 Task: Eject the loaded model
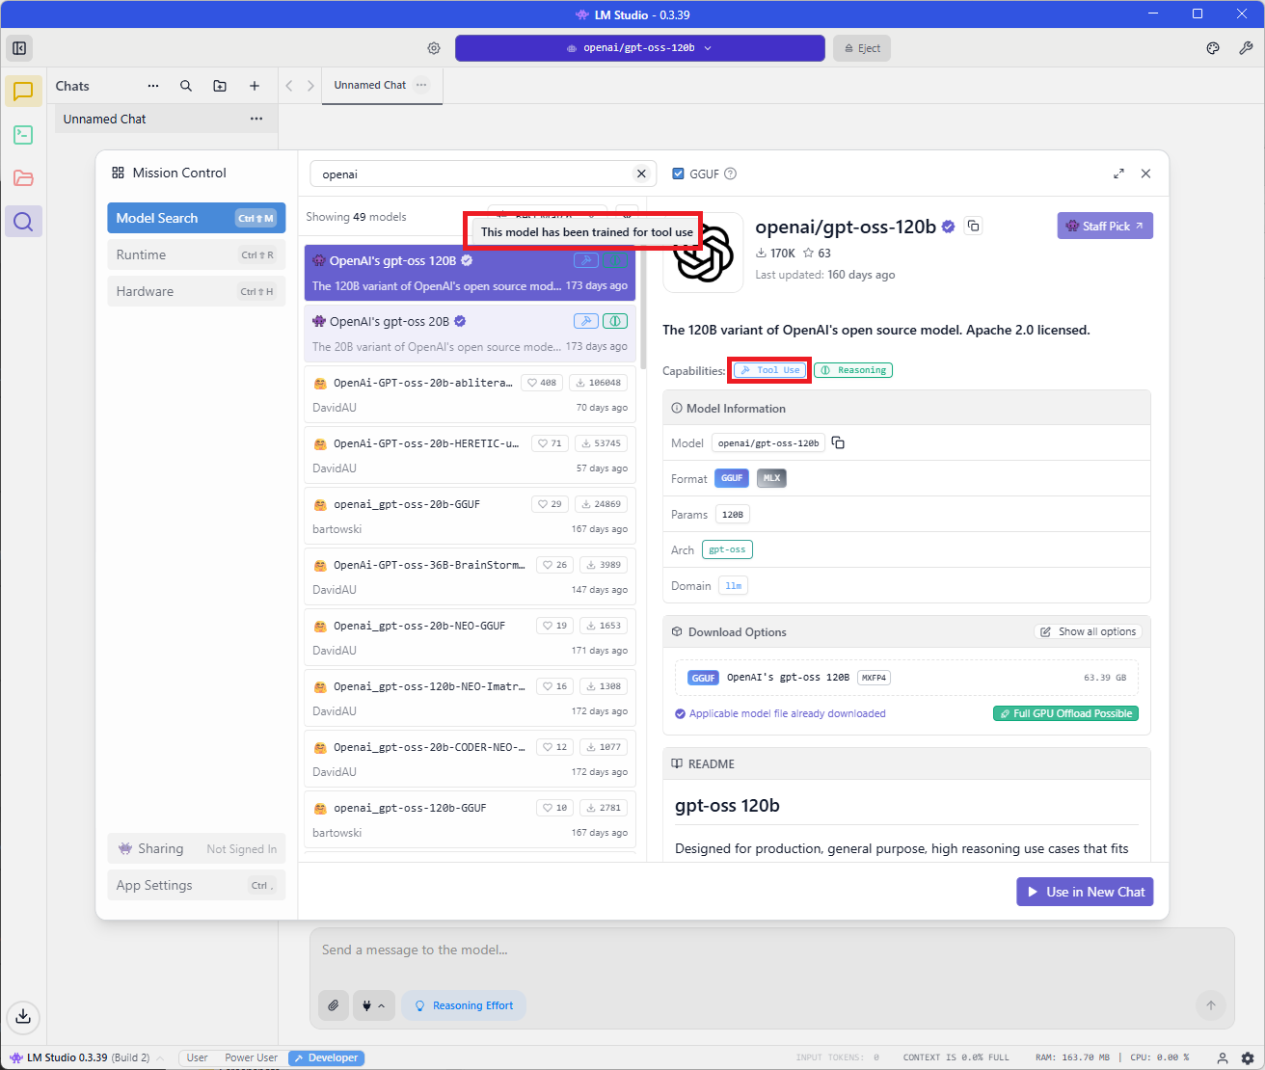point(862,48)
